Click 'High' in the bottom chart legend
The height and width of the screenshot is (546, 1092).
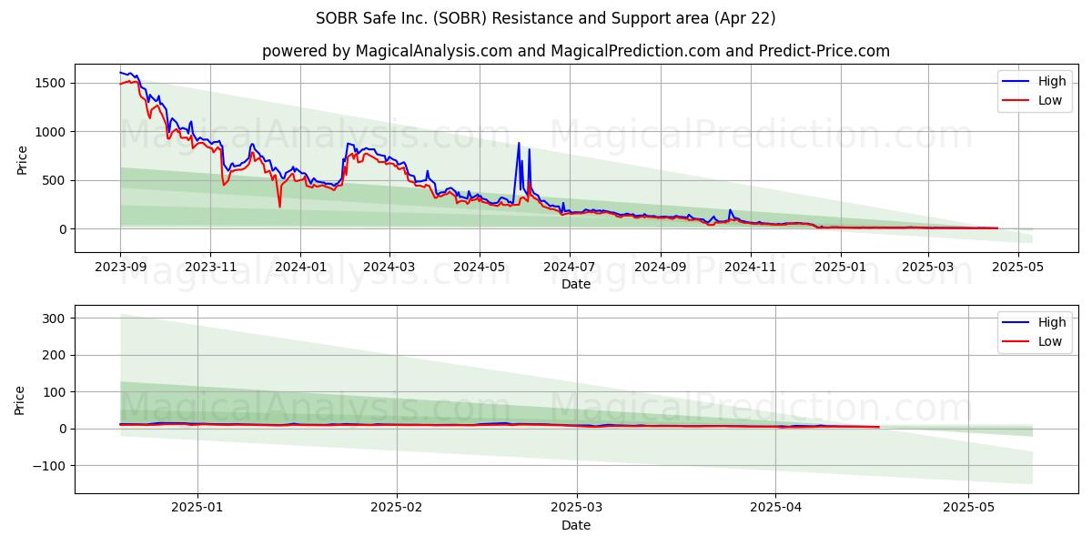1052,322
